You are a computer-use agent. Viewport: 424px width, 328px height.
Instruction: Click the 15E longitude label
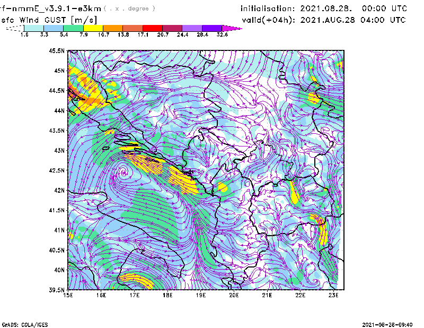tap(68, 295)
